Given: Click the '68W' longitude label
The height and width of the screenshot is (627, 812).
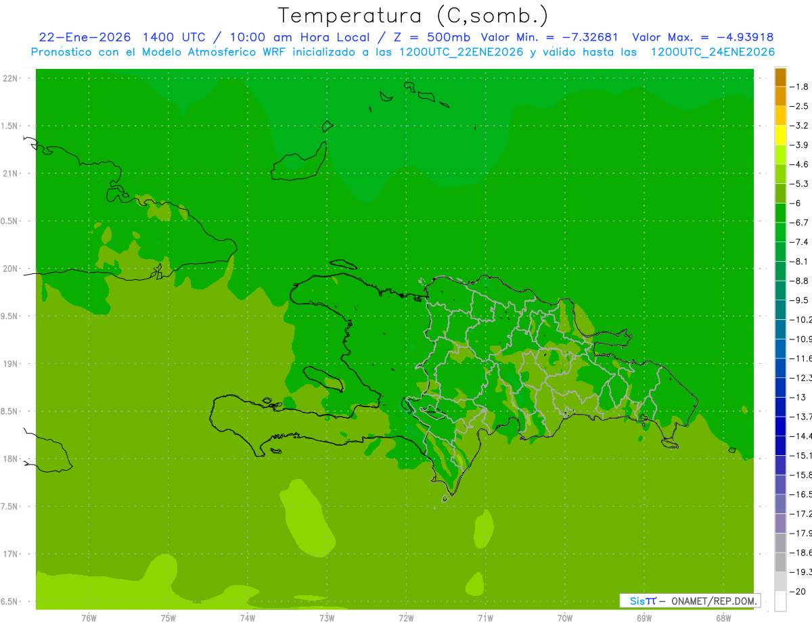Looking at the screenshot, I should pos(723,618).
